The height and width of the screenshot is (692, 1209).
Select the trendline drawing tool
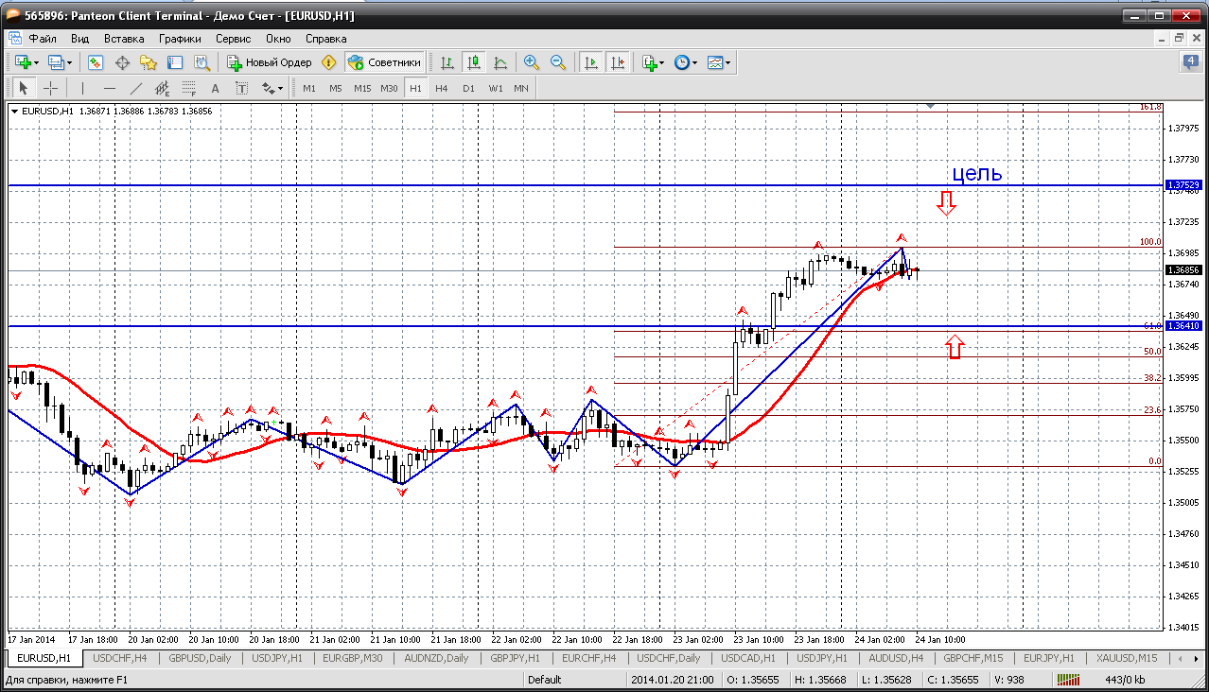pos(135,88)
